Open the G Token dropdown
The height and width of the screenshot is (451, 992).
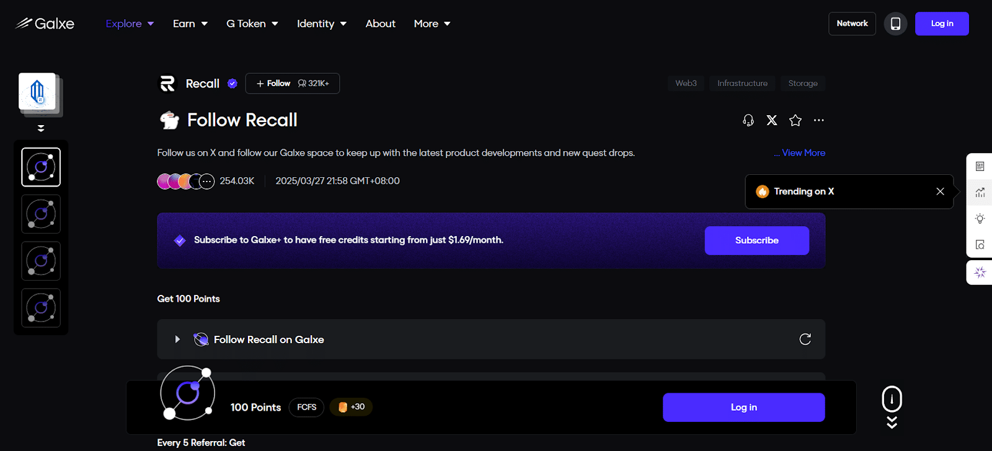coord(252,24)
